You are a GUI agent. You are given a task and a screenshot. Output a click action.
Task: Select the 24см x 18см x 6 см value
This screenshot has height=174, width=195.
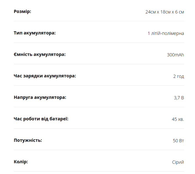165,12
